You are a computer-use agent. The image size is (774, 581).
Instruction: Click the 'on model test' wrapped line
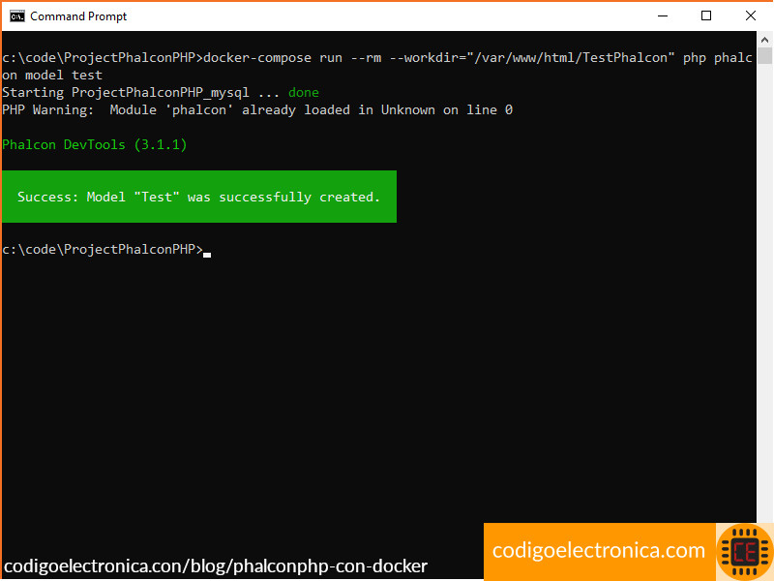pos(52,76)
